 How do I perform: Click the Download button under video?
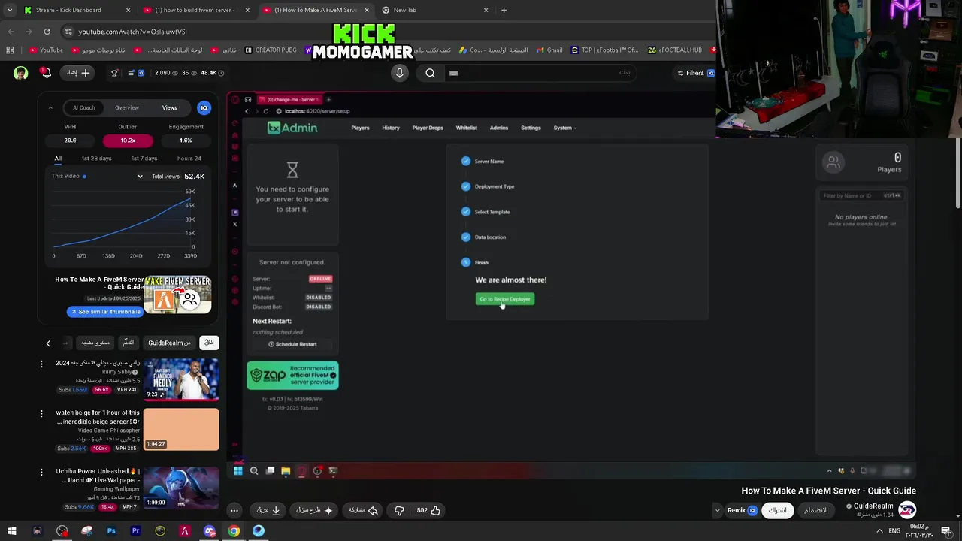coord(268,510)
